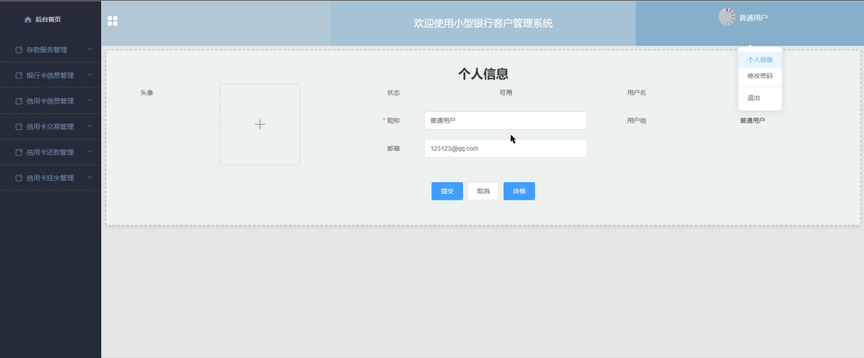Click the home icon beside 后台首页

28,19
